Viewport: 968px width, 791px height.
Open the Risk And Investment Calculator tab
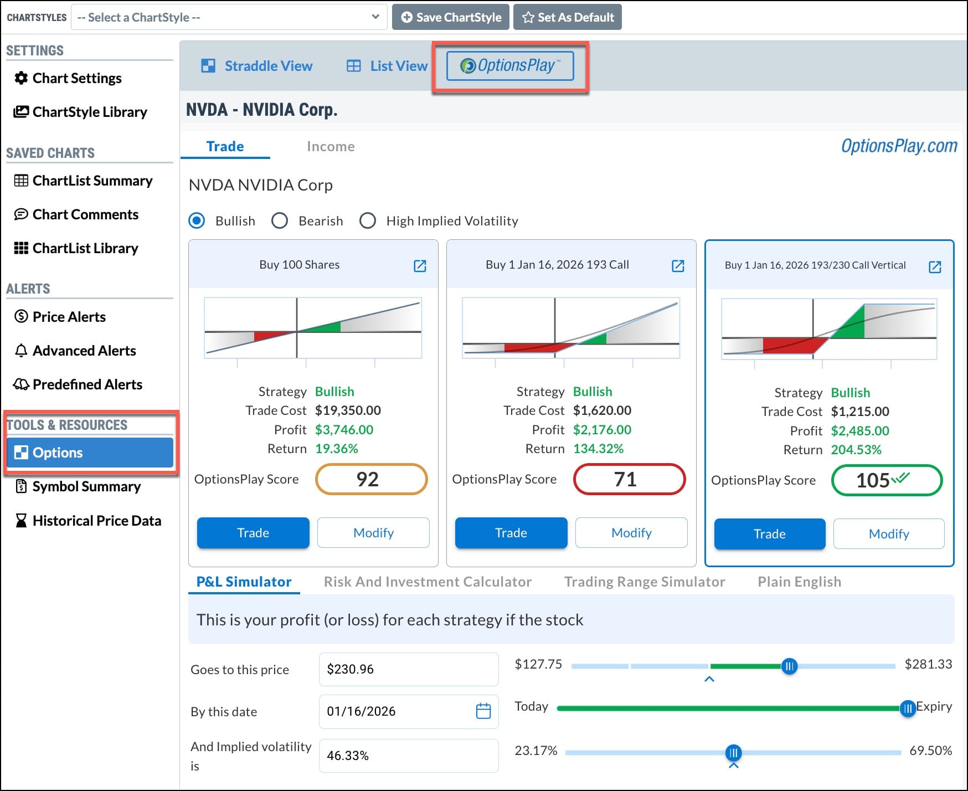click(x=428, y=582)
